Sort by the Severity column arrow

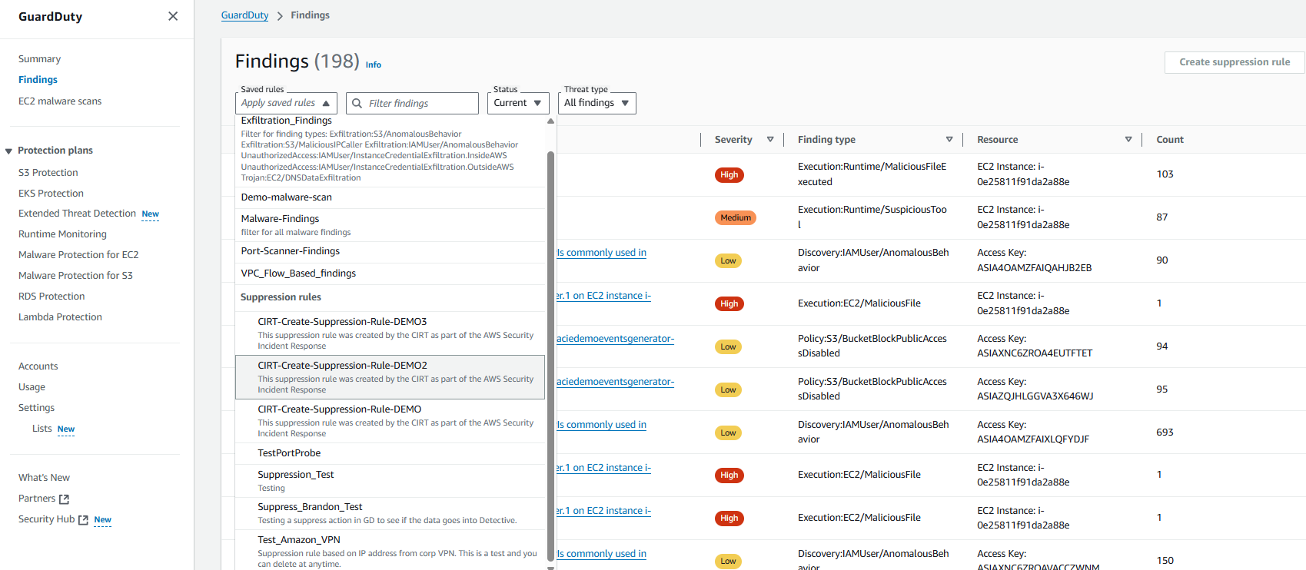pos(770,140)
